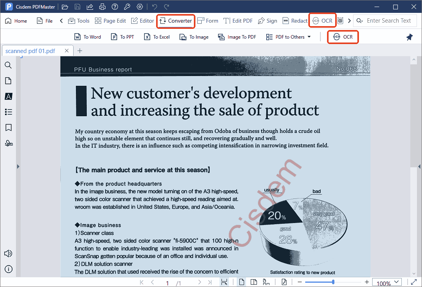The height and width of the screenshot is (287, 422).
Task: Switch to single page view
Action: click(242, 282)
